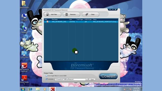Select the Computer desktop icon

[24, 17]
